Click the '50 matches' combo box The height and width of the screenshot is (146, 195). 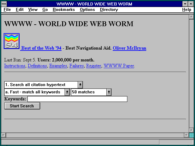point(91,92)
